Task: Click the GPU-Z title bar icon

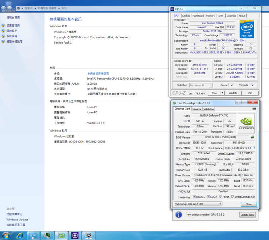Action: pyautogui.click(x=175, y=103)
